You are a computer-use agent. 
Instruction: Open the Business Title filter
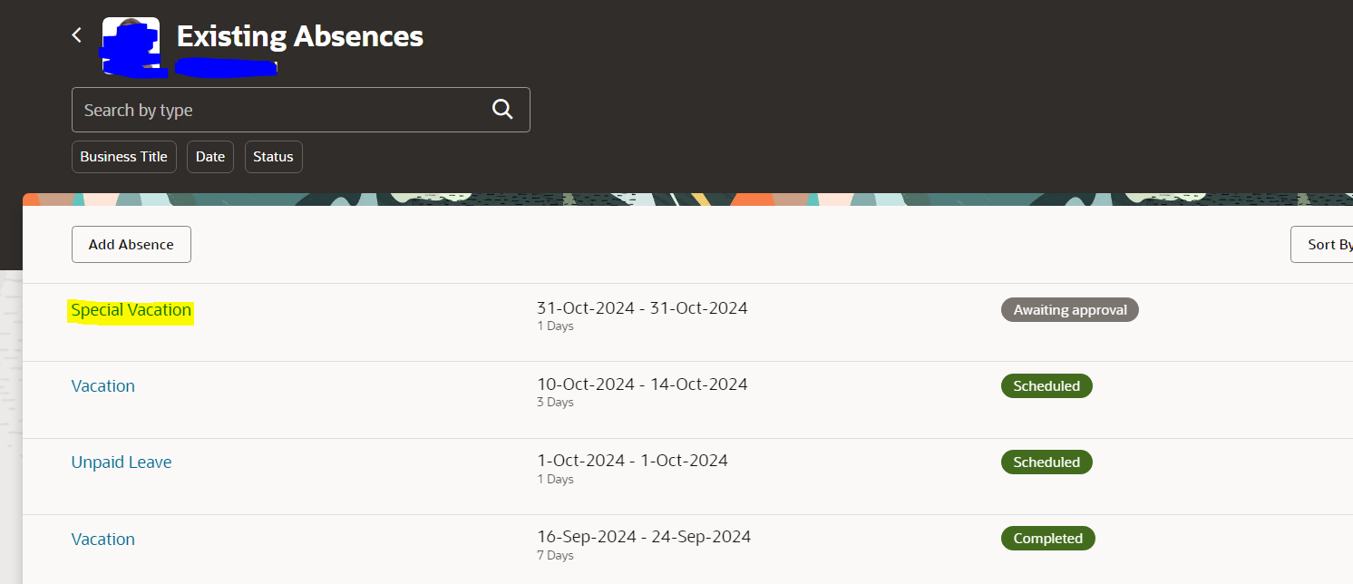(x=123, y=156)
